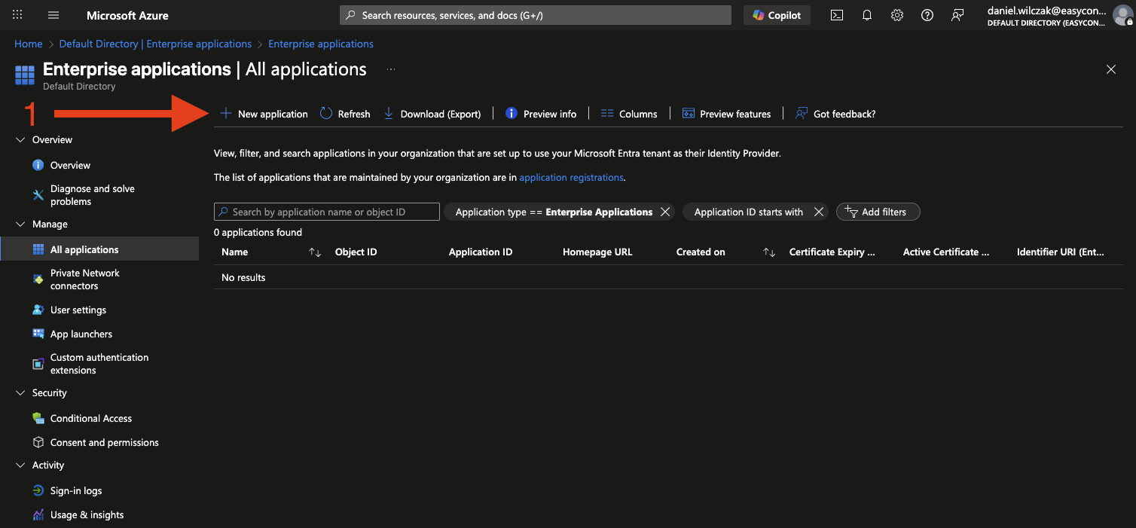Image resolution: width=1136 pixels, height=528 pixels.
Task: Open the Columns chooser
Action: tap(629, 114)
